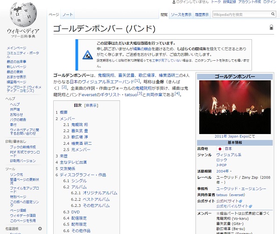This screenshot has height=234, width=280.
Task: Open the concert photo from Japan Expo
Action: (235, 107)
